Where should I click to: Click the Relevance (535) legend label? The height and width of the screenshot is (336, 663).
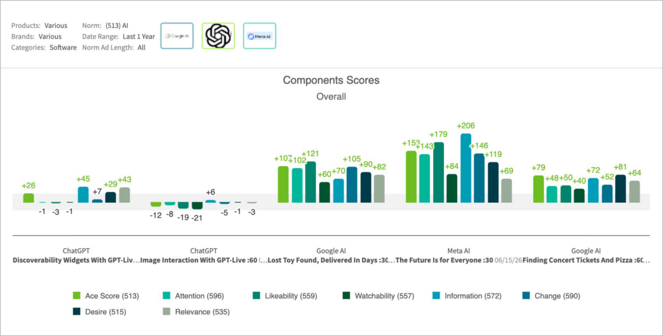[203, 312]
